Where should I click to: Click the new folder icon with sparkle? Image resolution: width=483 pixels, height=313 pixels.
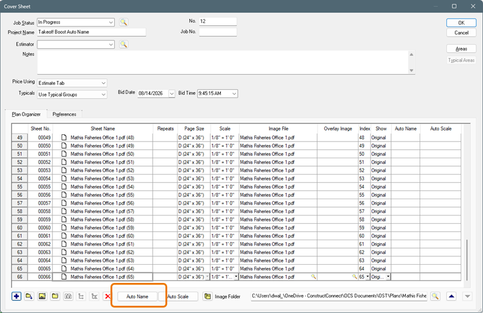[55, 296]
